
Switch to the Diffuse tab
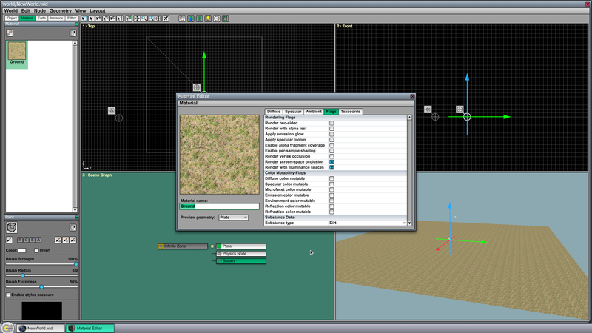tap(274, 112)
